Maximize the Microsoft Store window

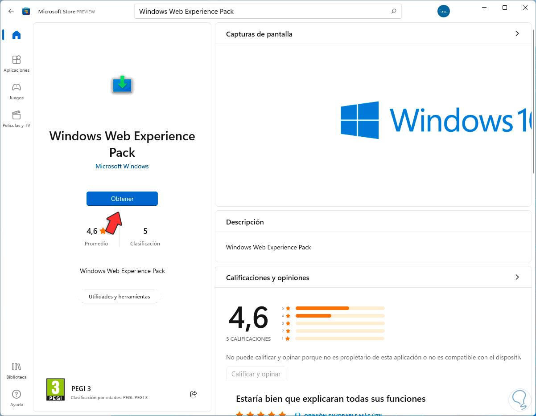[x=505, y=8]
